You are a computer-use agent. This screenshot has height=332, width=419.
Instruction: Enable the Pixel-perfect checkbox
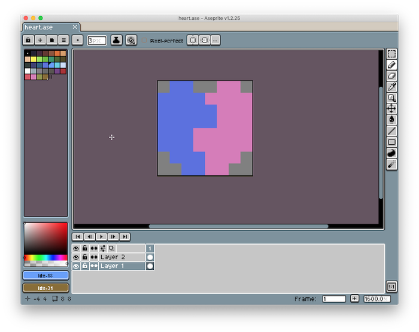click(x=144, y=41)
